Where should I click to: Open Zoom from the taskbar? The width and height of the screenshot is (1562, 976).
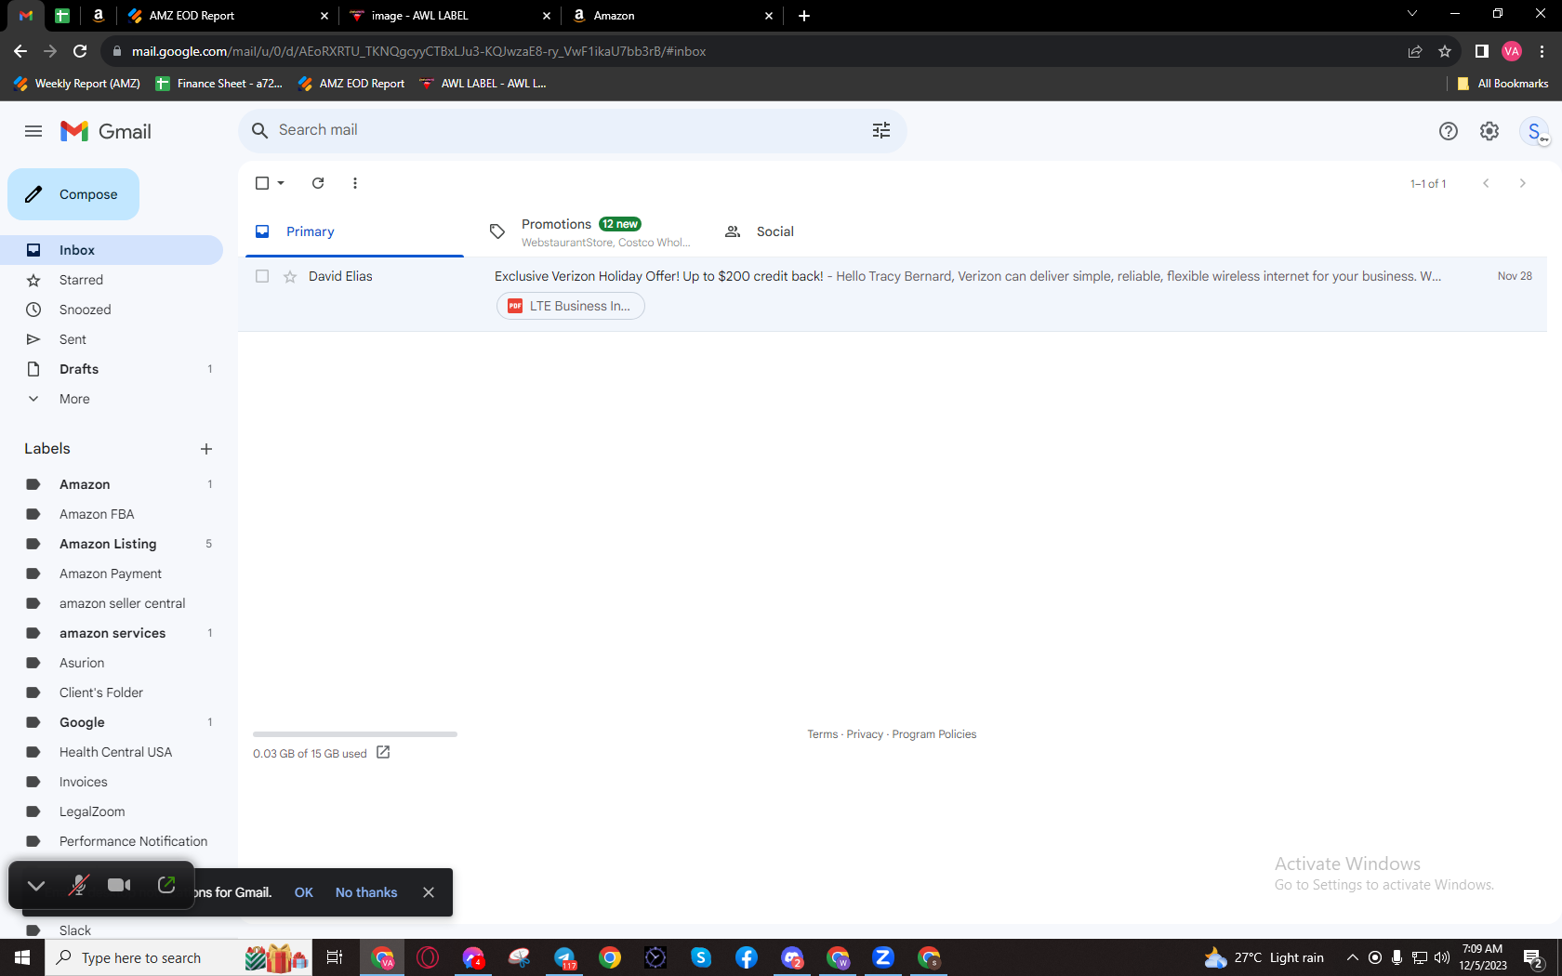(883, 957)
